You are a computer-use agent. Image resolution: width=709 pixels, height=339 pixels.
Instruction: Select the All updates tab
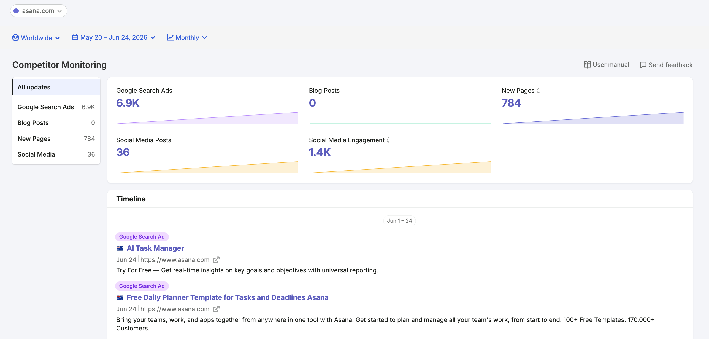56,87
